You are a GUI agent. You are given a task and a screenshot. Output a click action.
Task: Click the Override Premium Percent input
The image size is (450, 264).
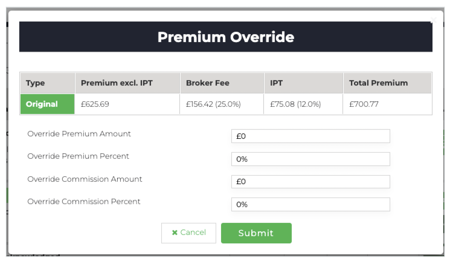tap(310, 159)
